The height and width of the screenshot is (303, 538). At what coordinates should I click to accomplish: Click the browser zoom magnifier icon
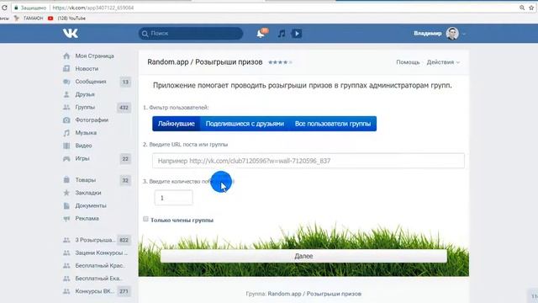[522, 8]
